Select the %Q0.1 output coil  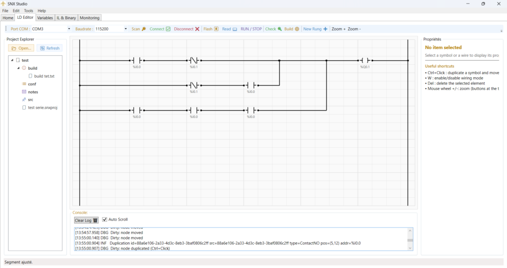tap(365, 61)
